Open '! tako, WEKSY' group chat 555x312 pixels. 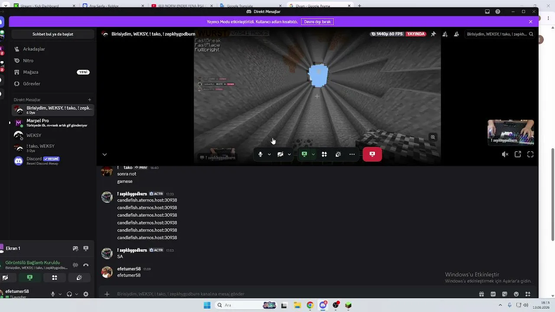(x=53, y=148)
